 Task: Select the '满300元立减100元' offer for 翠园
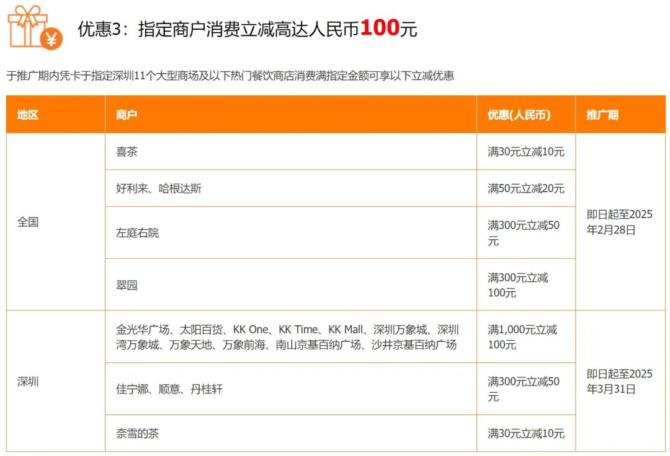[518, 285]
